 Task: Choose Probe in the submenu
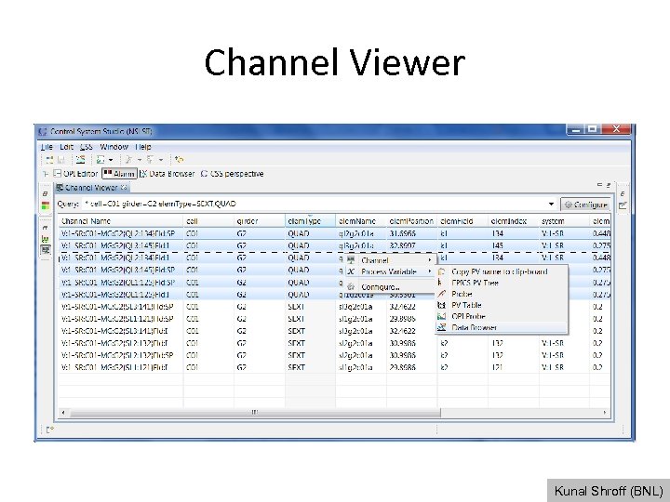502,294
